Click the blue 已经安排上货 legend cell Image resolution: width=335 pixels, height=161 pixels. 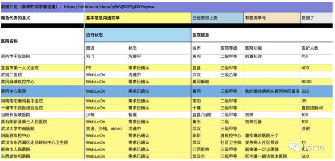pyautogui.click(x=217, y=18)
